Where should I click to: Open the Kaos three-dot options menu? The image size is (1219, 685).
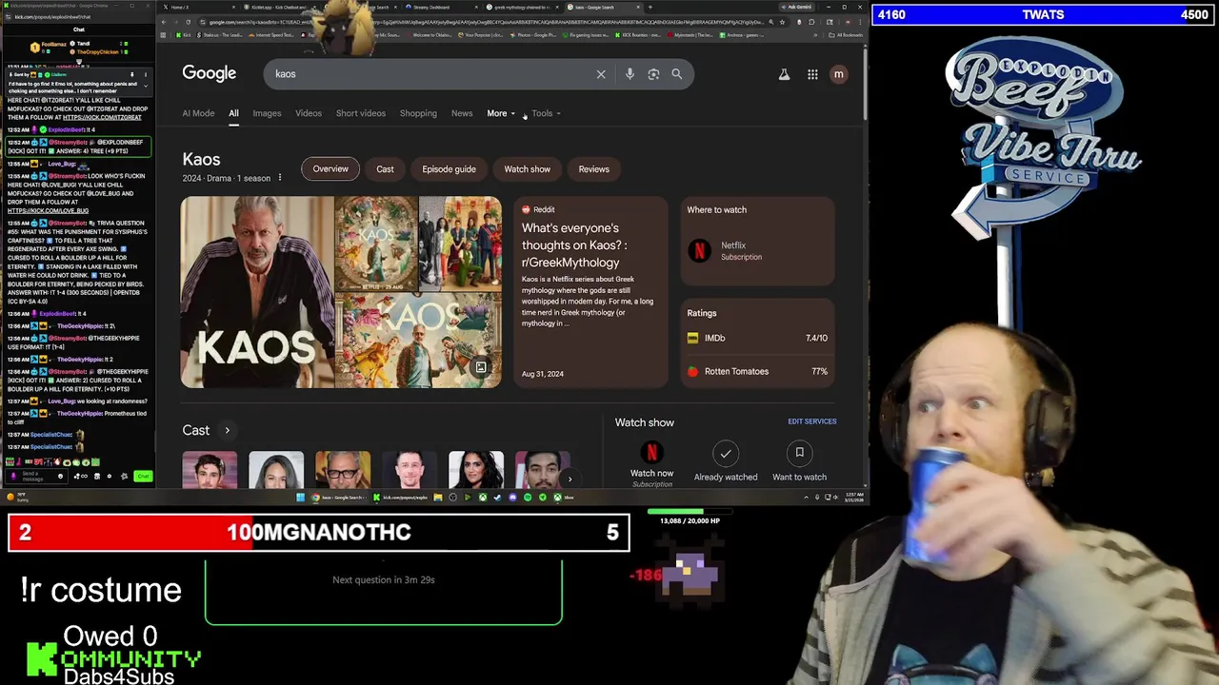[x=279, y=178]
